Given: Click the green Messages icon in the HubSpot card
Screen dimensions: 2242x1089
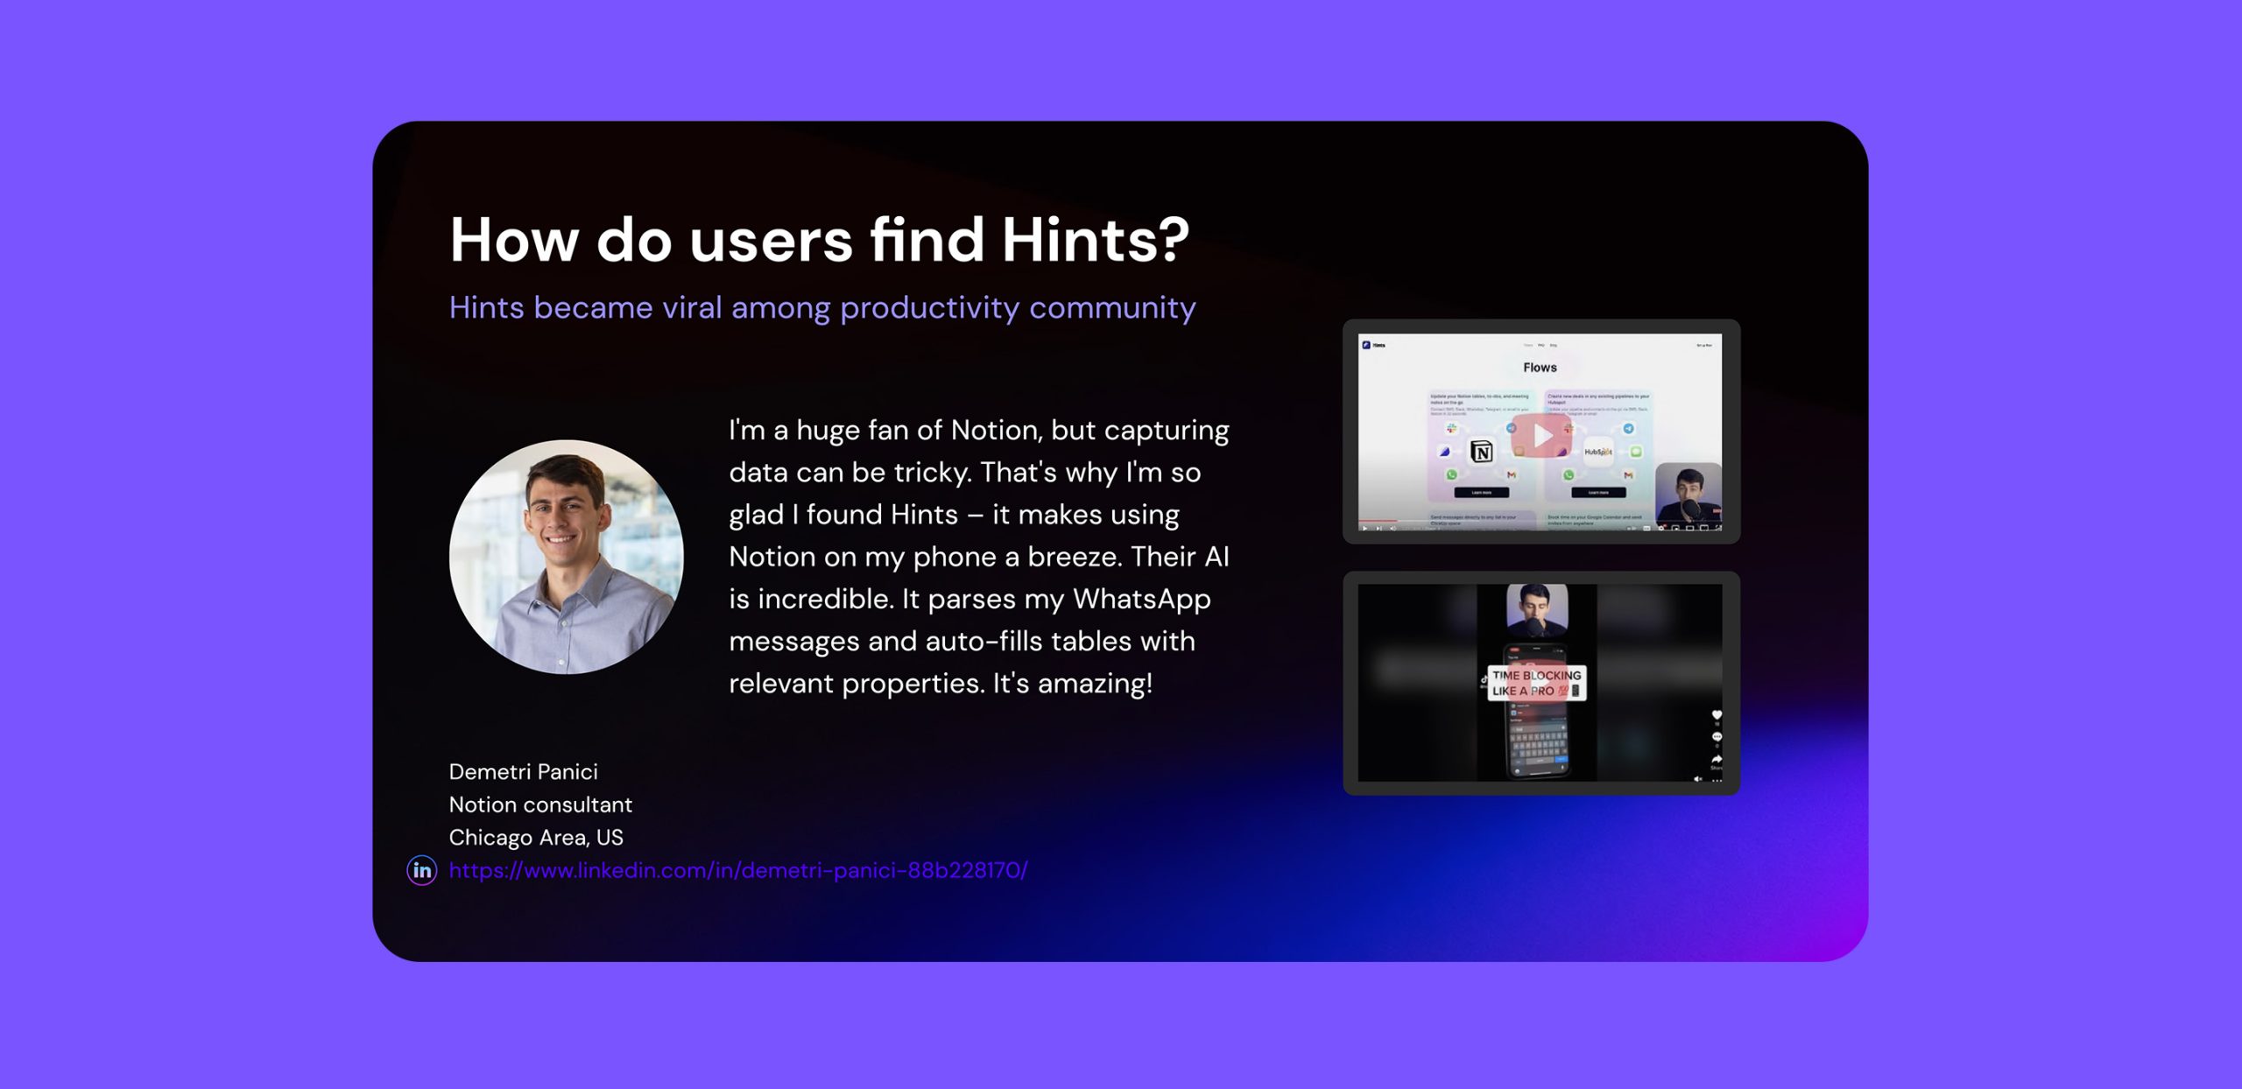Looking at the screenshot, I should (1636, 452).
